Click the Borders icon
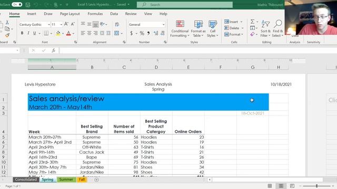Image resolution: width=337 pixels, height=189 pixels. [x=46, y=33]
